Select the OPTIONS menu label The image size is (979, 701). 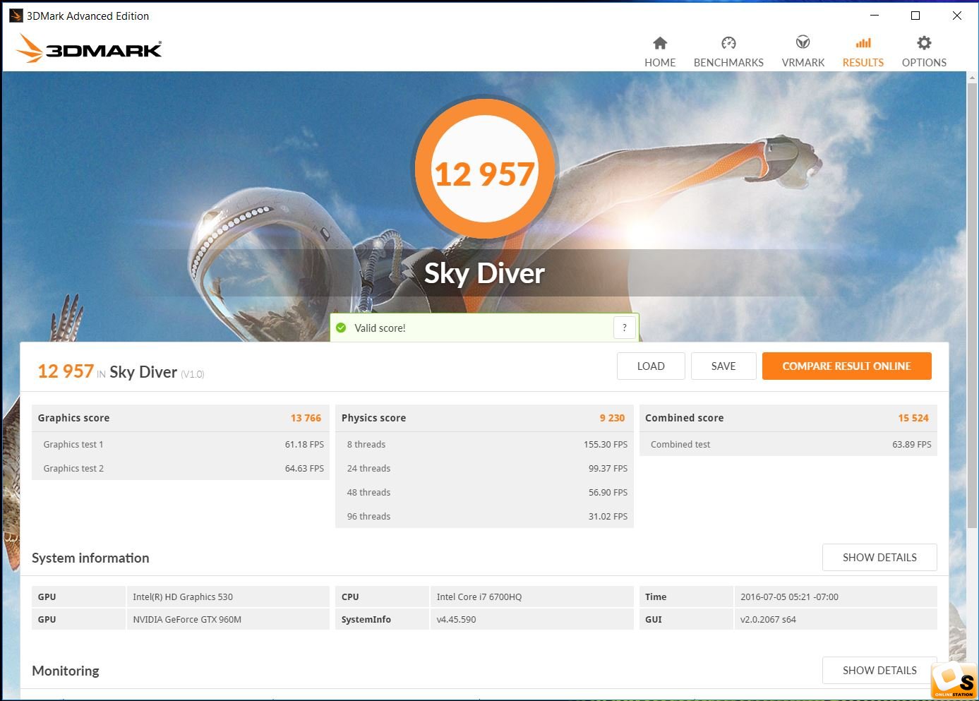(924, 62)
